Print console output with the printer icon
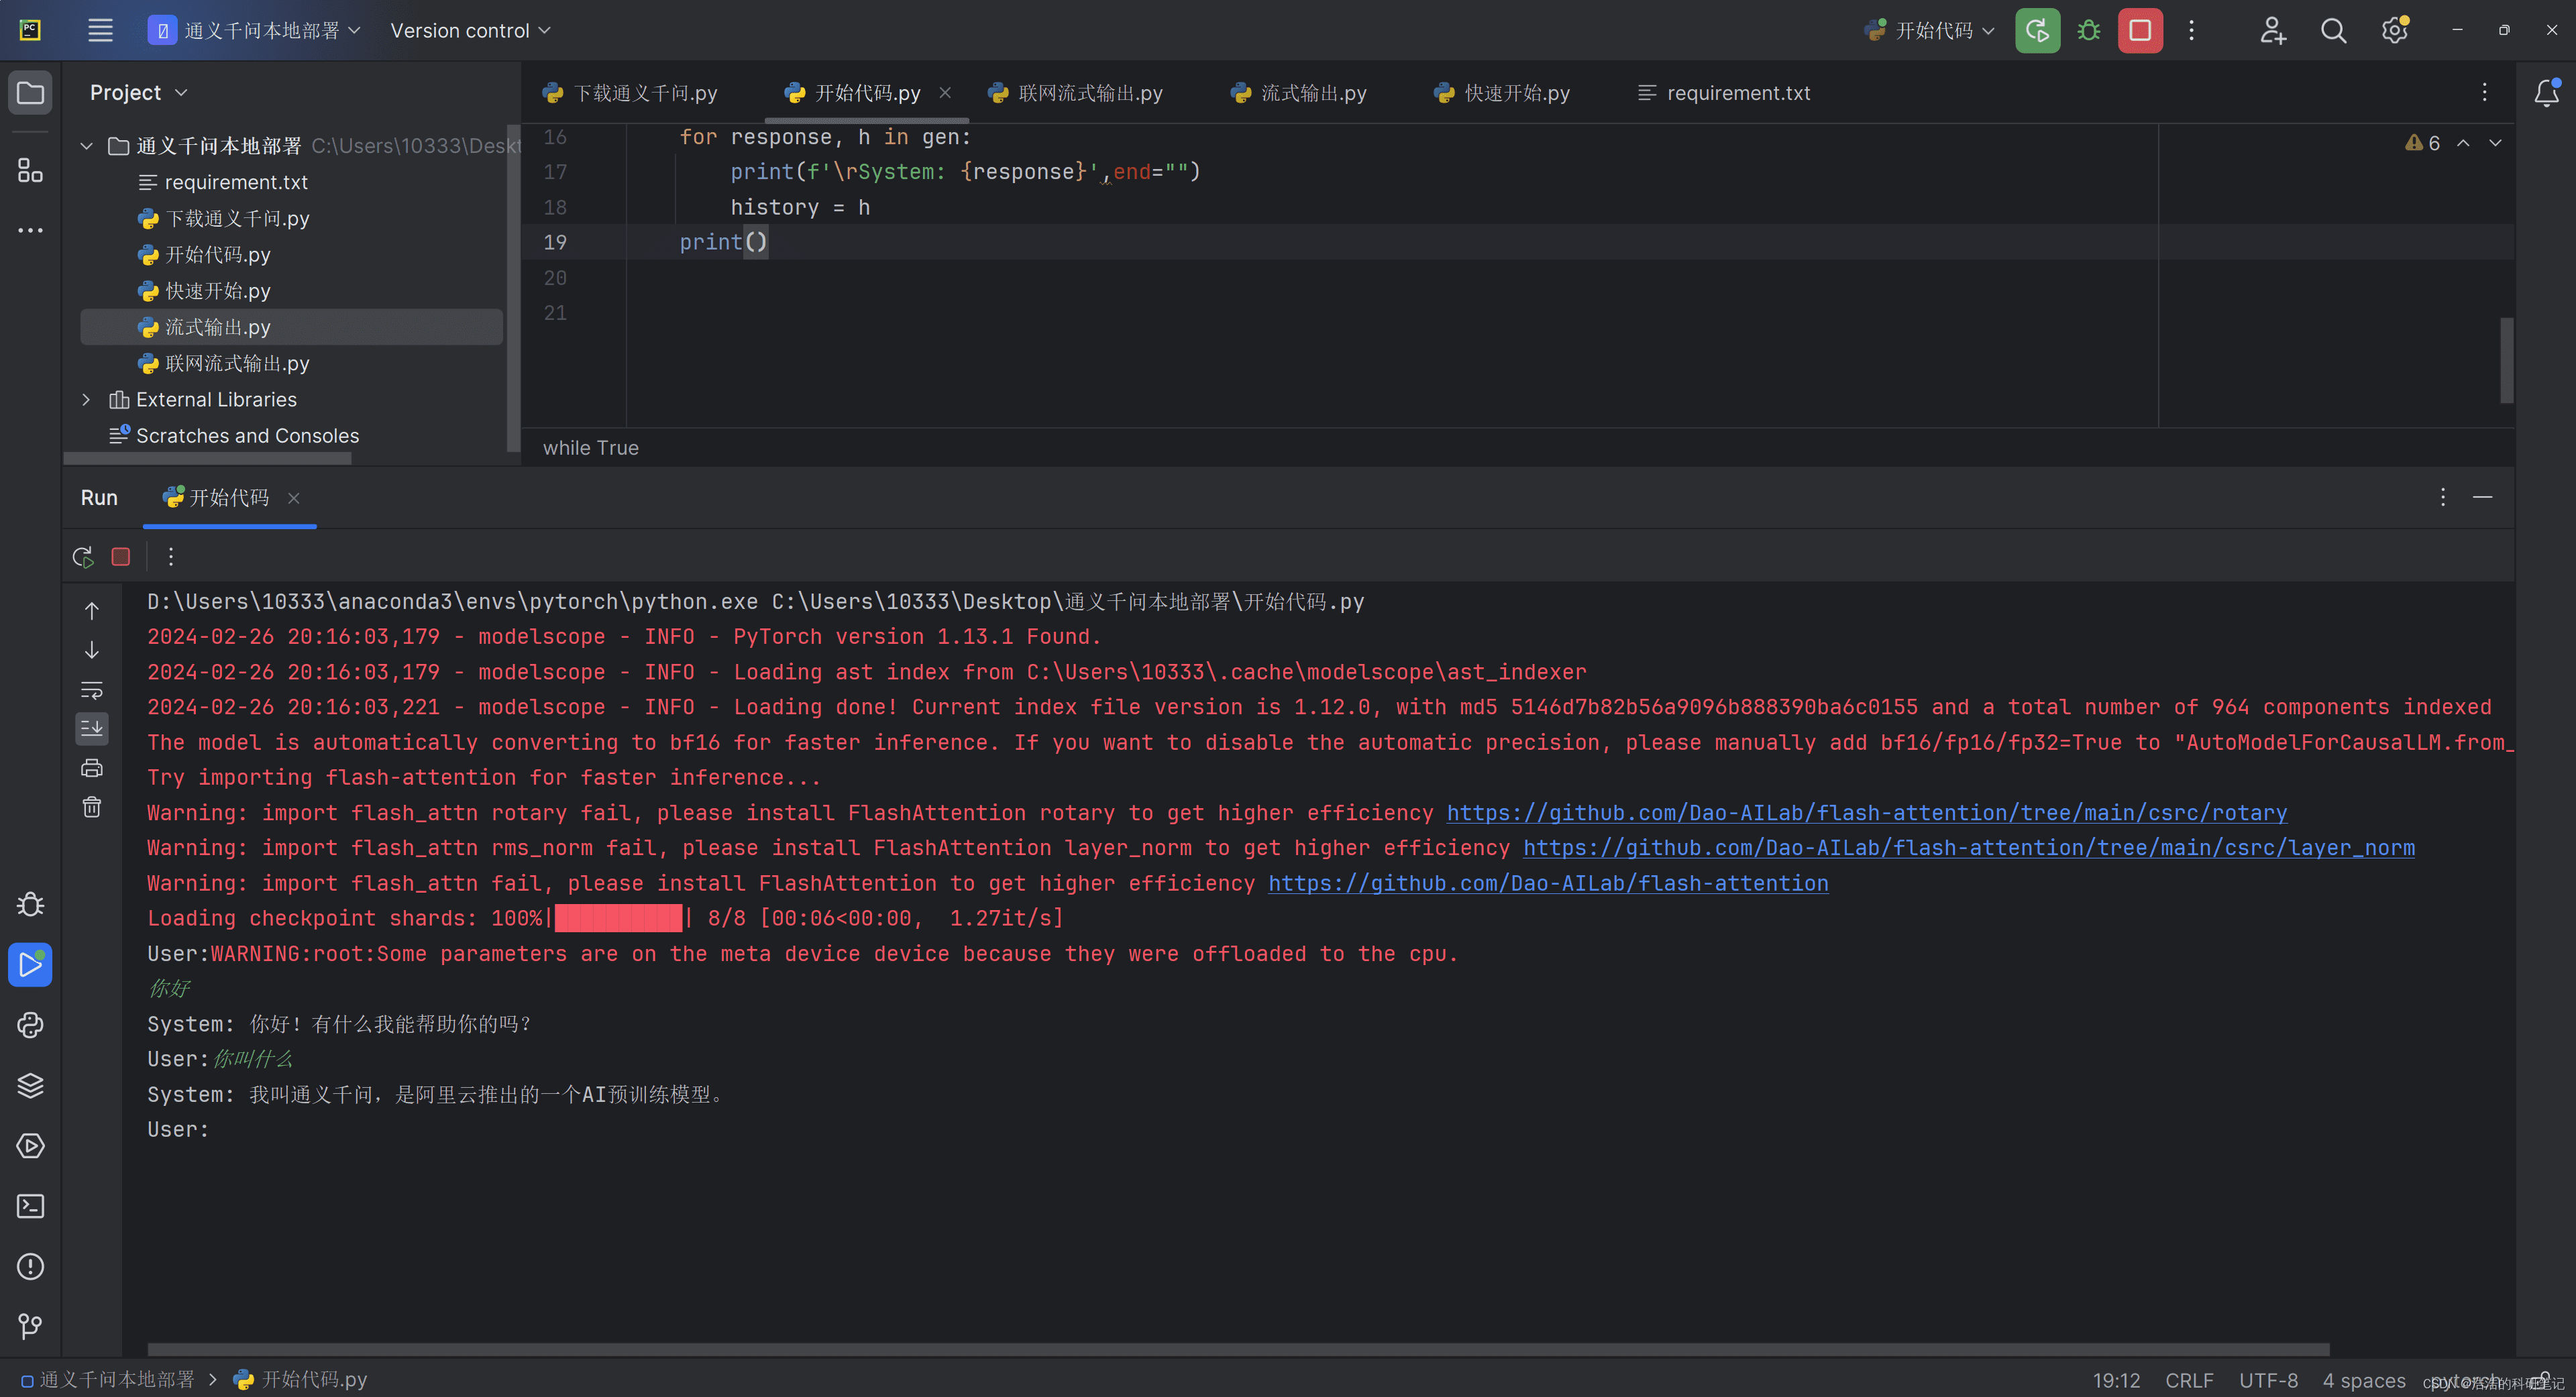Image resolution: width=2576 pixels, height=1397 pixels. click(92, 768)
